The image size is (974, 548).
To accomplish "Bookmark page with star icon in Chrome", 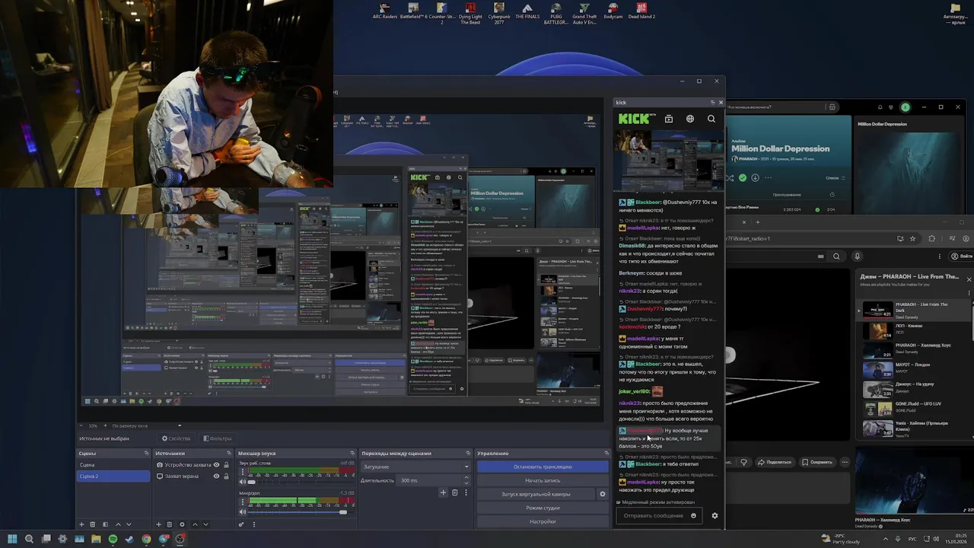I will (x=913, y=238).
